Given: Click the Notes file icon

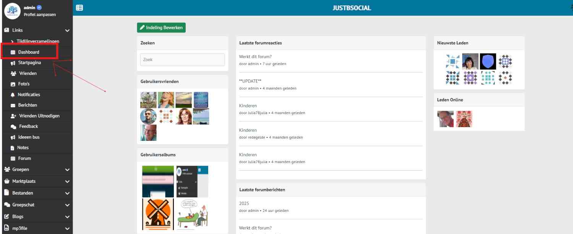Looking at the screenshot, I should (x=13, y=148).
